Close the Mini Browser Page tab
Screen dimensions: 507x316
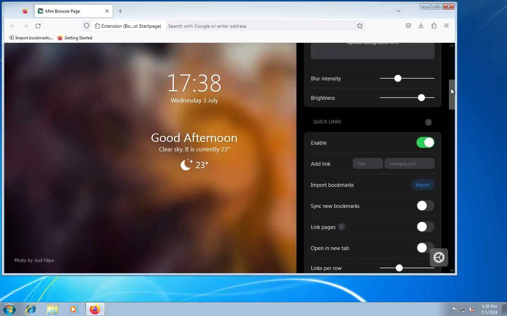[107, 11]
